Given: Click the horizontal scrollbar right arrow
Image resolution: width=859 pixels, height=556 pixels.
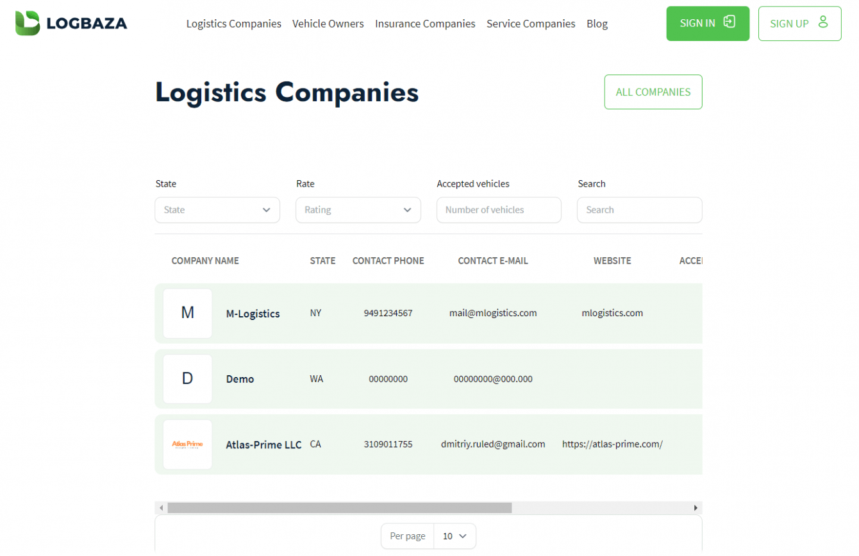Looking at the screenshot, I should (696, 508).
